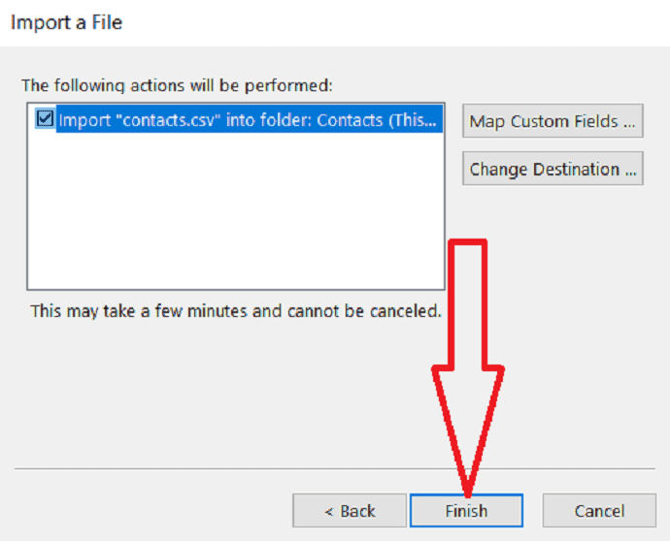Image resolution: width=670 pixels, height=541 pixels.
Task: Click Finish to start the import
Action: (x=466, y=511)
